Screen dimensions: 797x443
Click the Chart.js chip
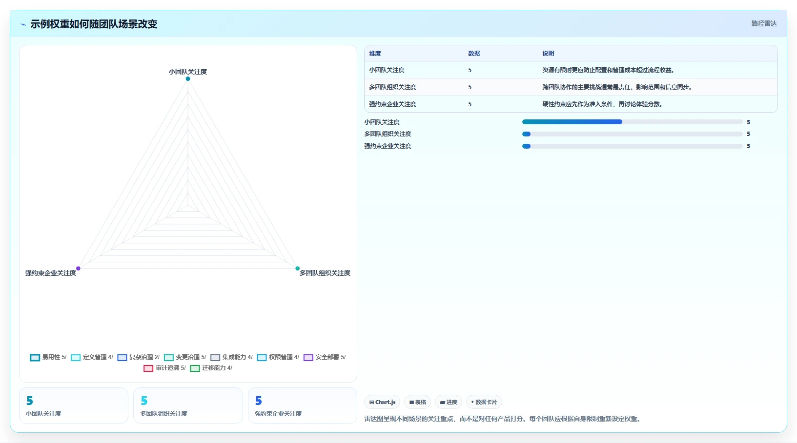[x=382, y=402]
